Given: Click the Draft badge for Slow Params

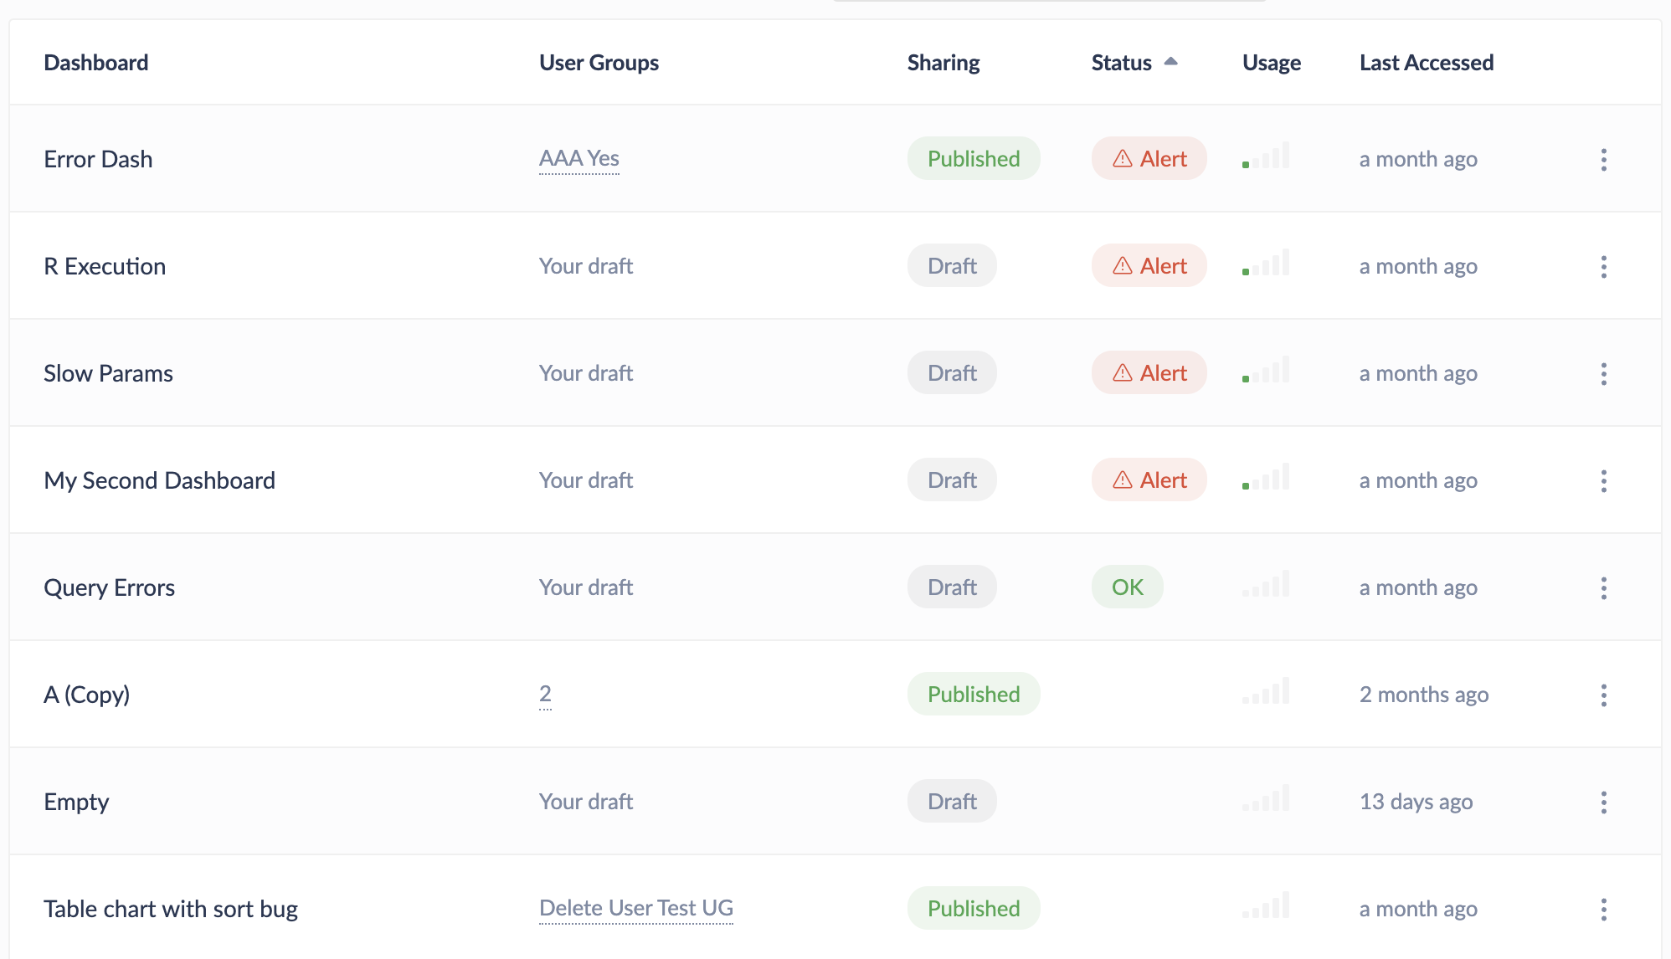Looking at the screenshot, I should point(952,372).
